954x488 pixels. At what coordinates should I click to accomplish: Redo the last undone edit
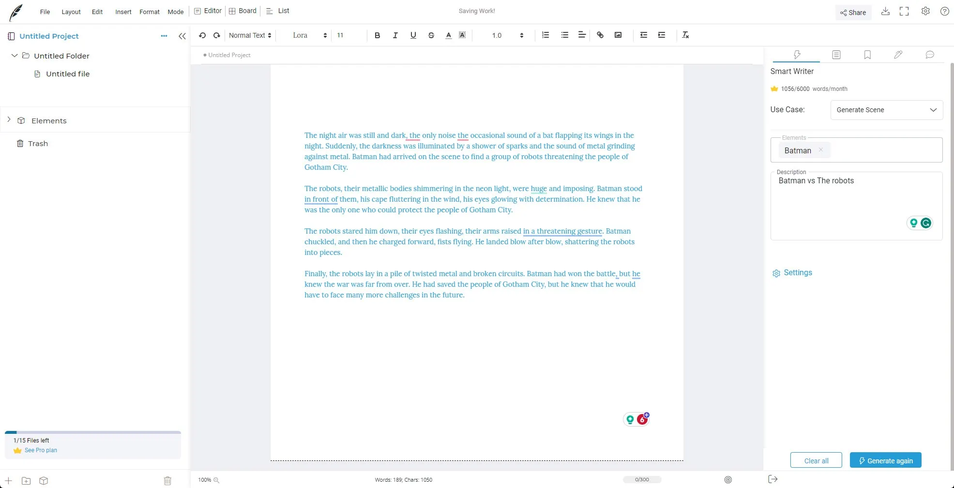click(x=217, y=35)
